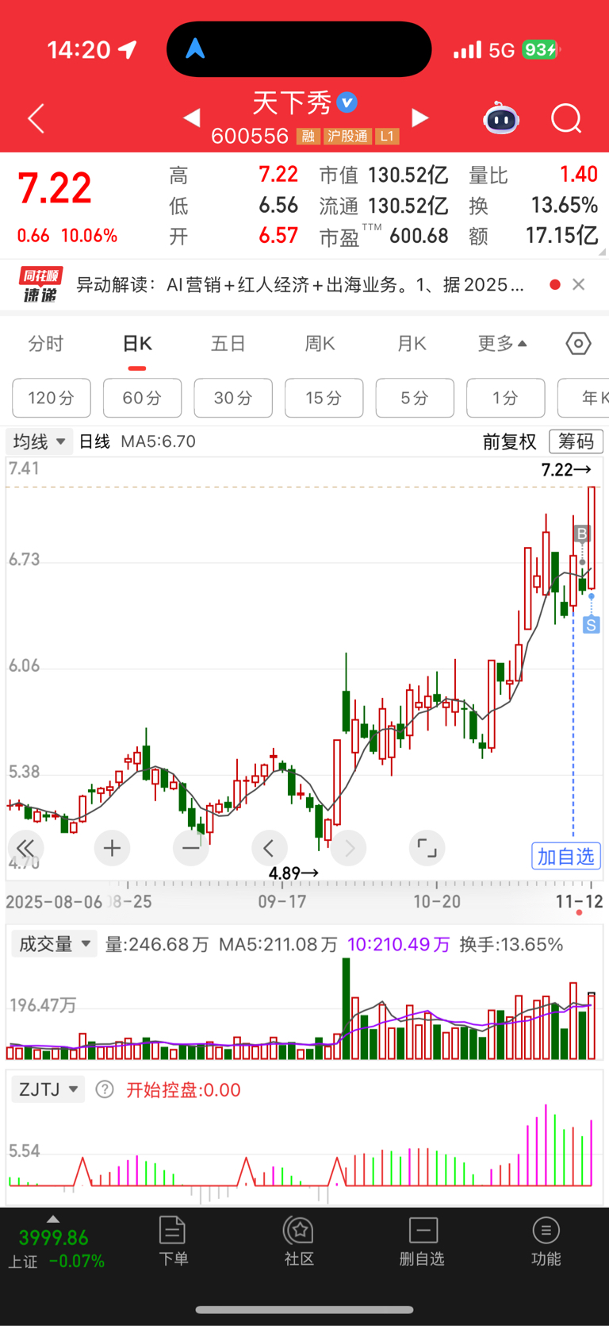Close the 异动解读 news banner
This screenshot has width=609, height=1326.
click(x=579, y=284)
